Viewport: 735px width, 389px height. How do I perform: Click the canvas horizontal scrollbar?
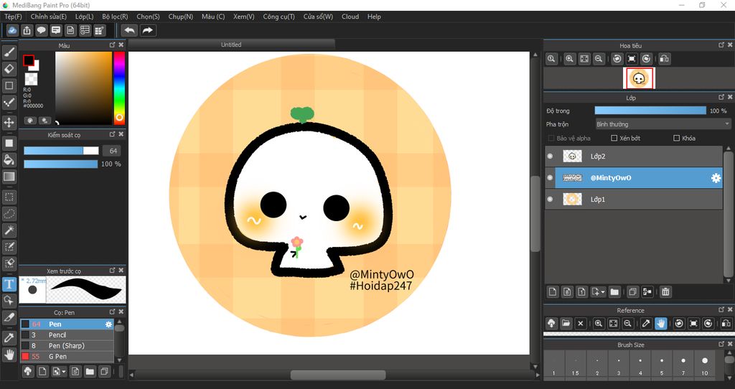(x=338, y=375)
